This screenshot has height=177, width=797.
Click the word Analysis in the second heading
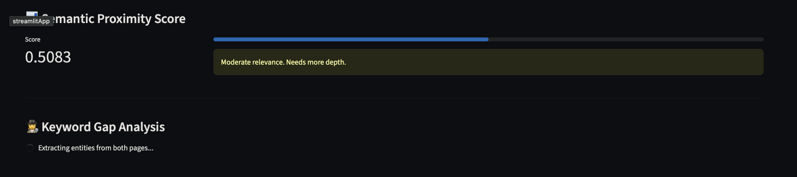pos(142,127)
